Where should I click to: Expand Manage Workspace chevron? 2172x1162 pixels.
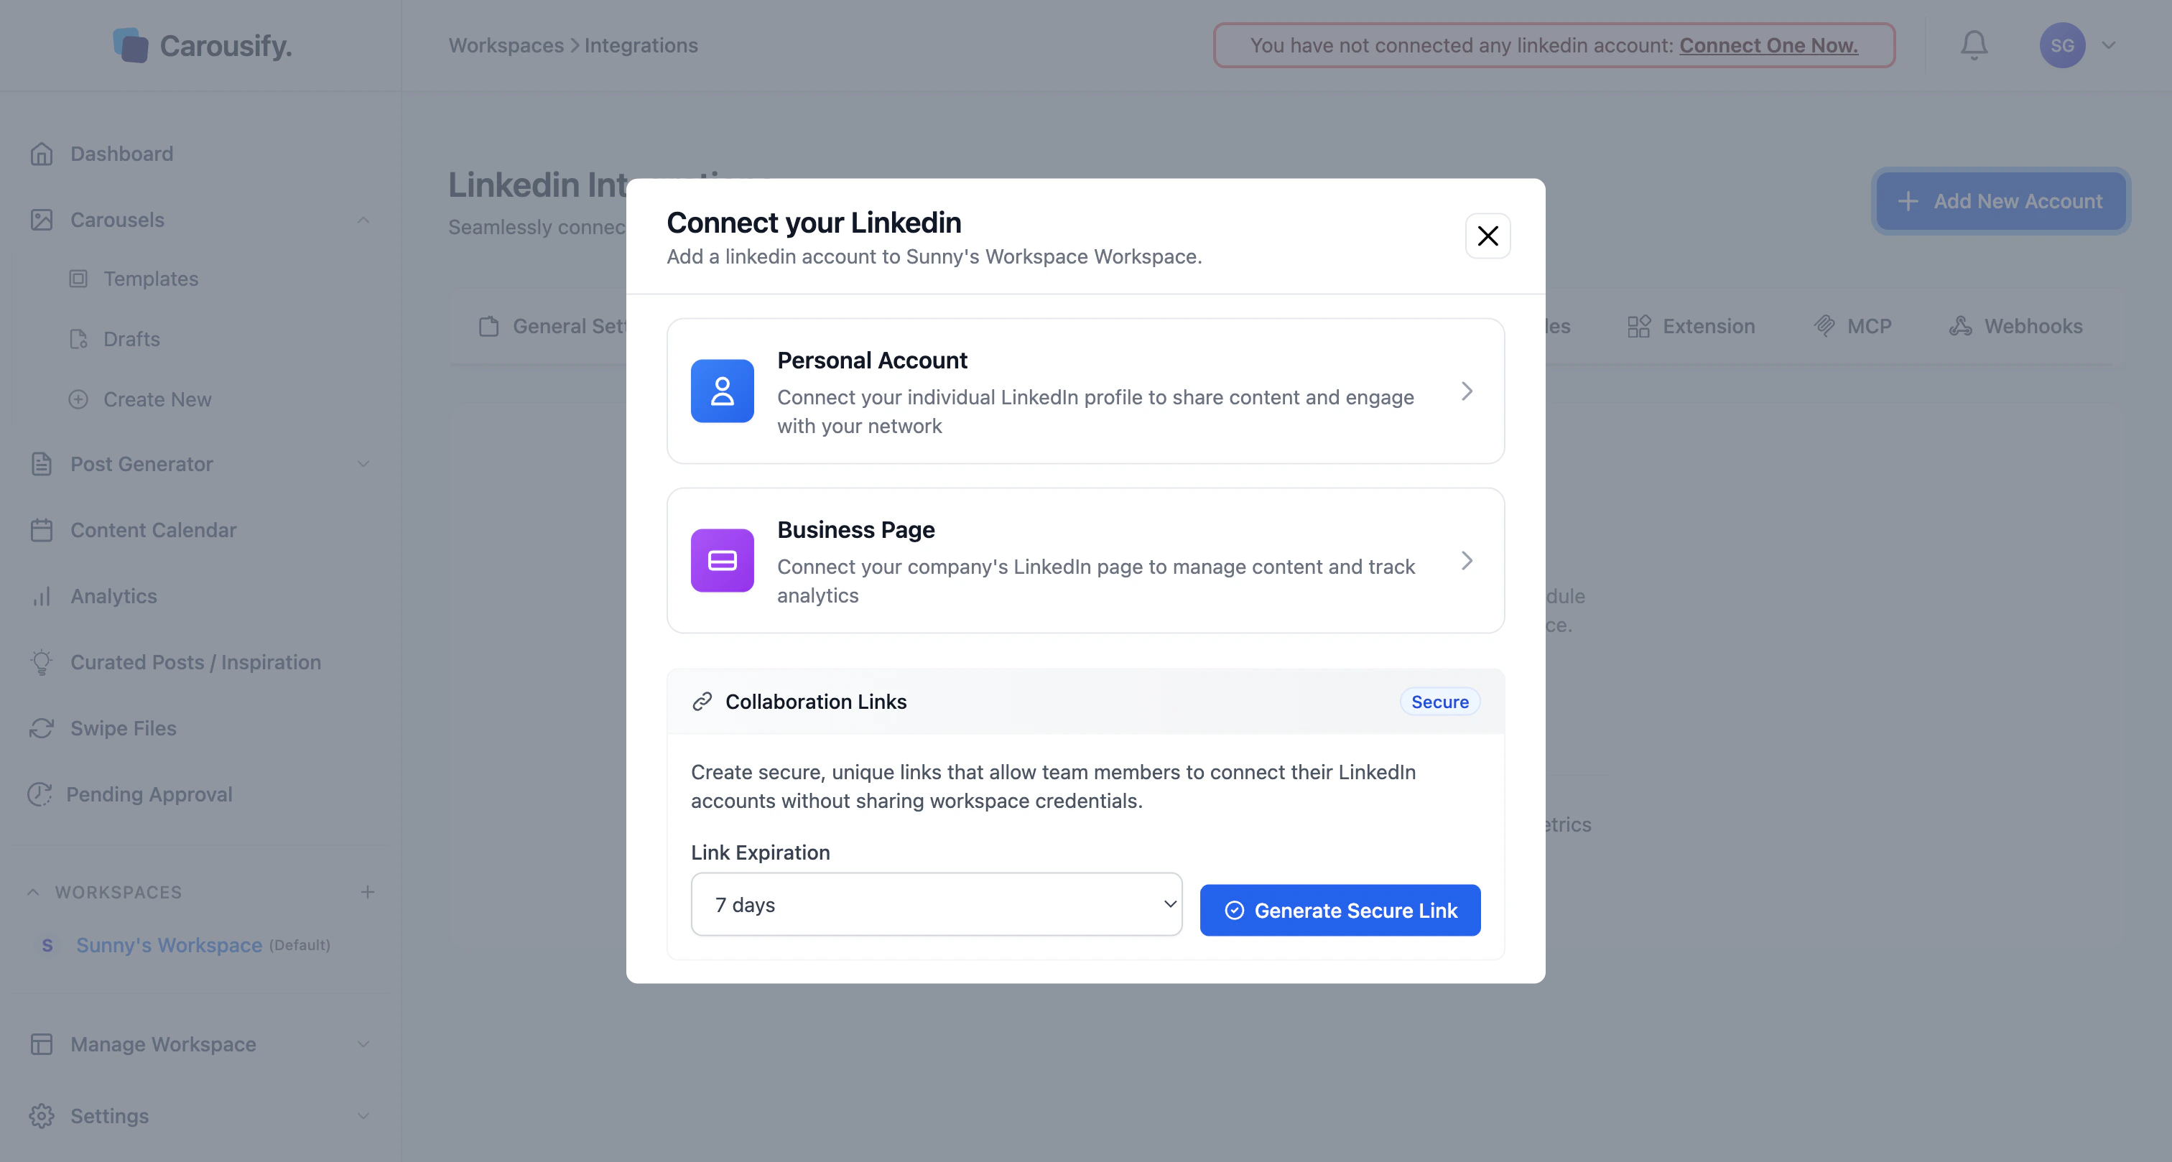pyautogui.click(x=363, y=1044)
